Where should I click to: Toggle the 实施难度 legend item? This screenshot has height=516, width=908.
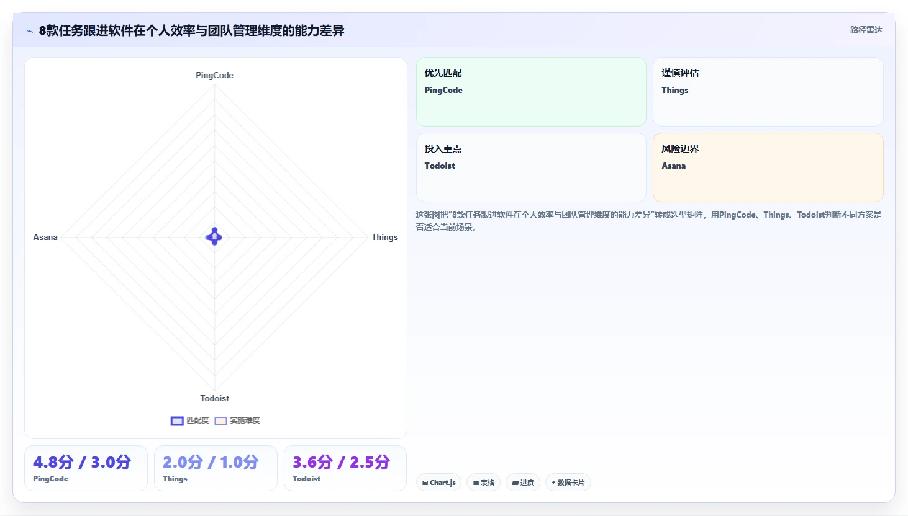pos(237,420)
